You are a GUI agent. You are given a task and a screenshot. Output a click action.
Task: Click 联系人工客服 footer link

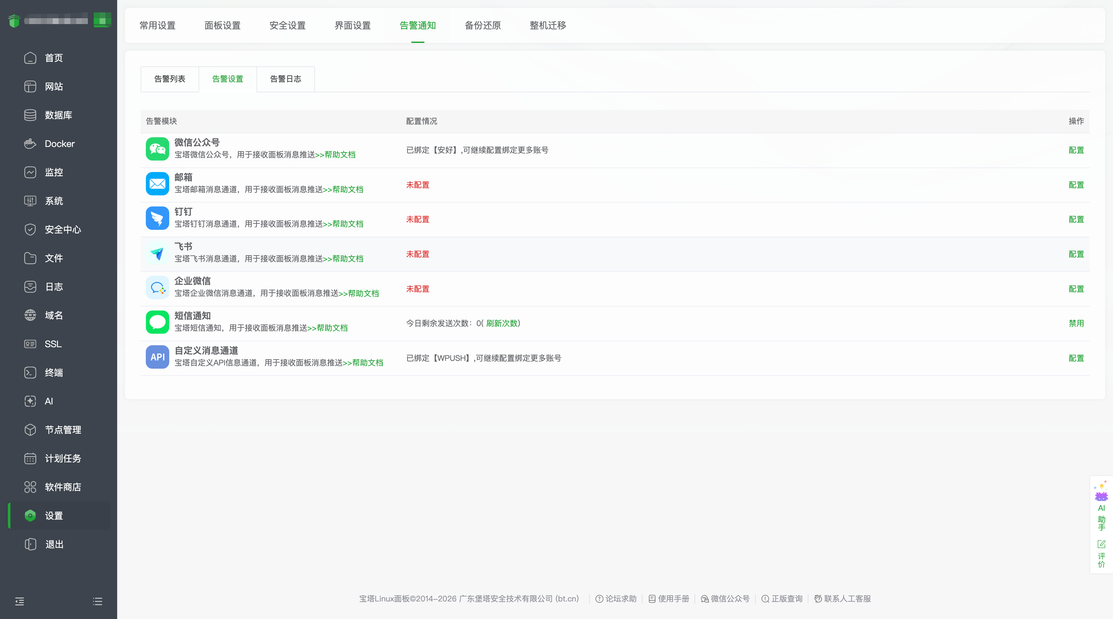coord(843,599)
